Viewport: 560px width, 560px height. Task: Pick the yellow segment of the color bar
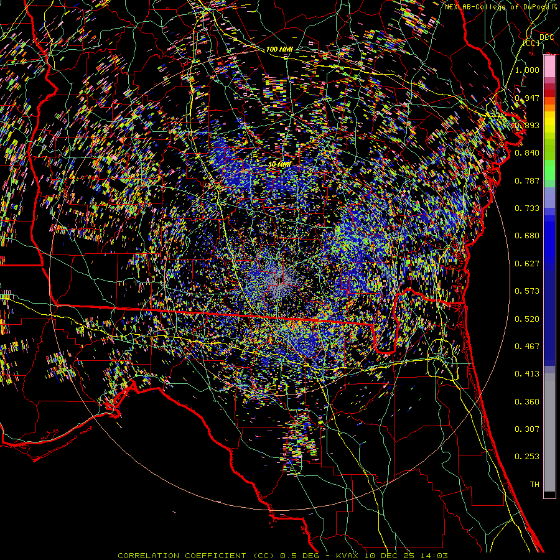(549, 122)
